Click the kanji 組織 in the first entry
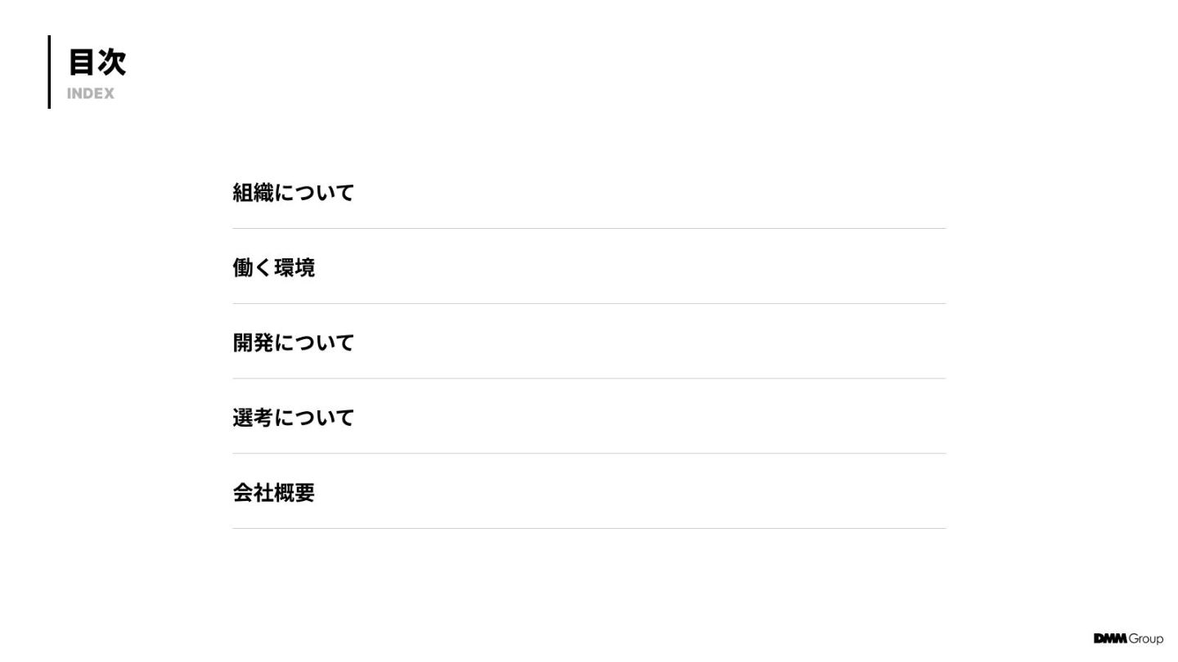The width and height of the screenshot is (1178, 662). tap(253, 193)
